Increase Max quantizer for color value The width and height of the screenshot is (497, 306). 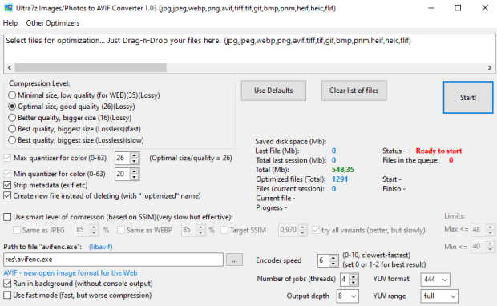135,155
